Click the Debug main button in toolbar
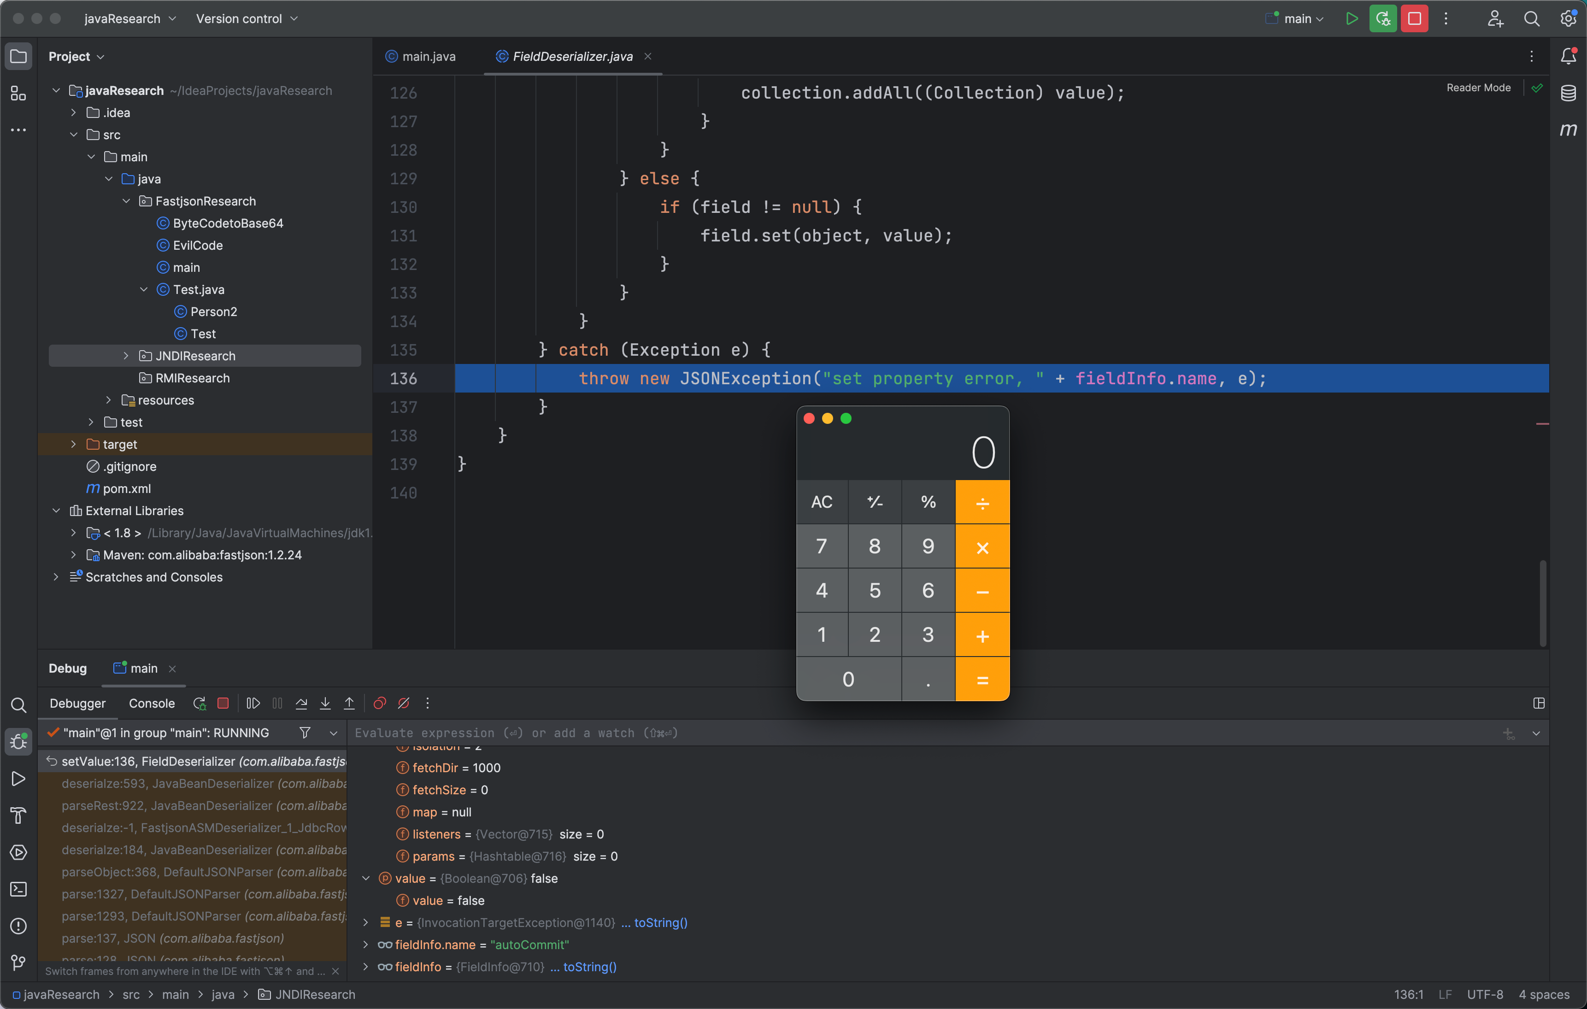Viewport: 1587px width, 1009px height. pos(1383,18)
